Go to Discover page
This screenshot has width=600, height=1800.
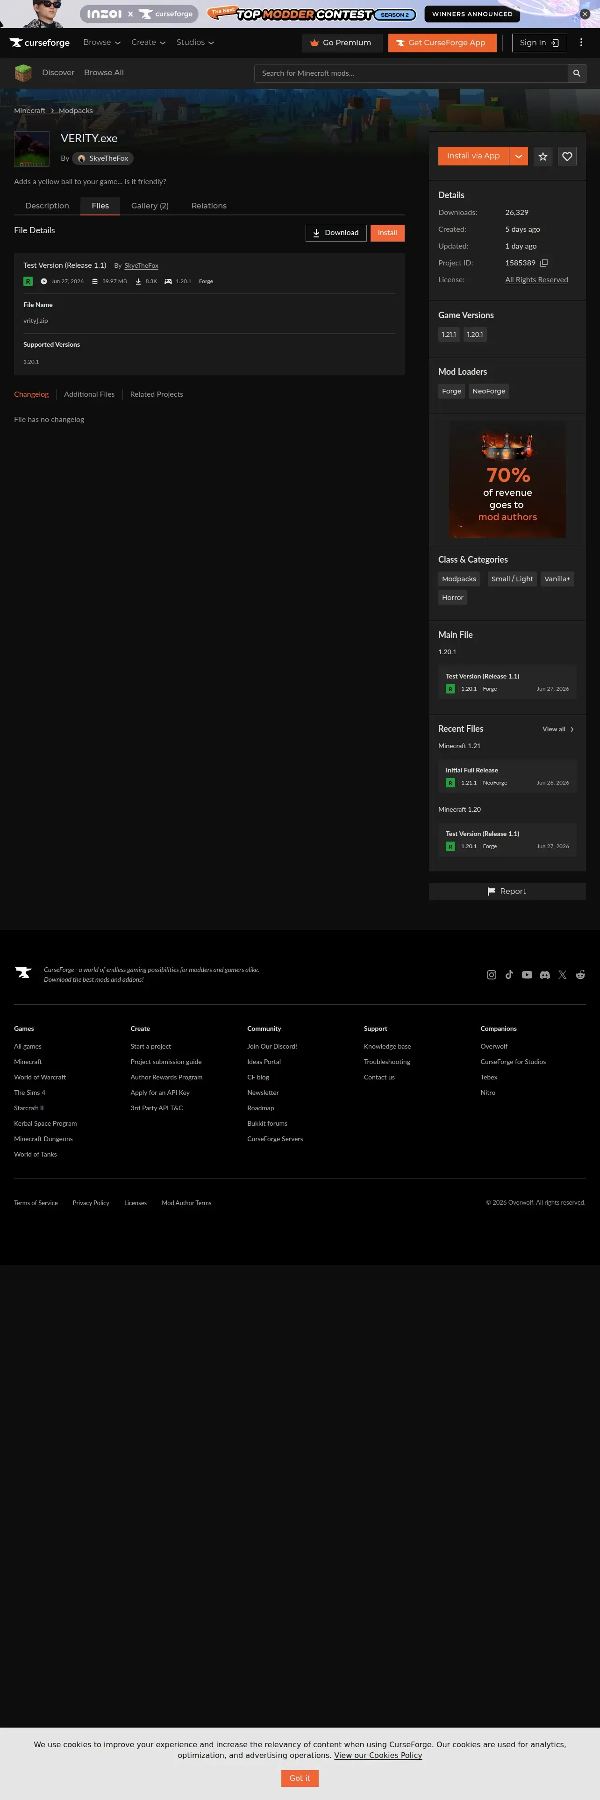click(58, 73)
